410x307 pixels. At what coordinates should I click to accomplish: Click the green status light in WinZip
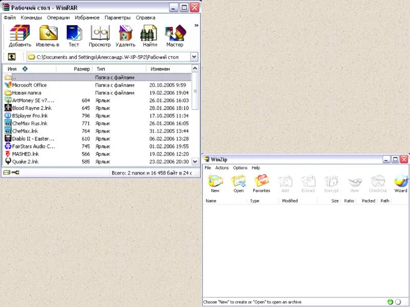click(390, 302)
